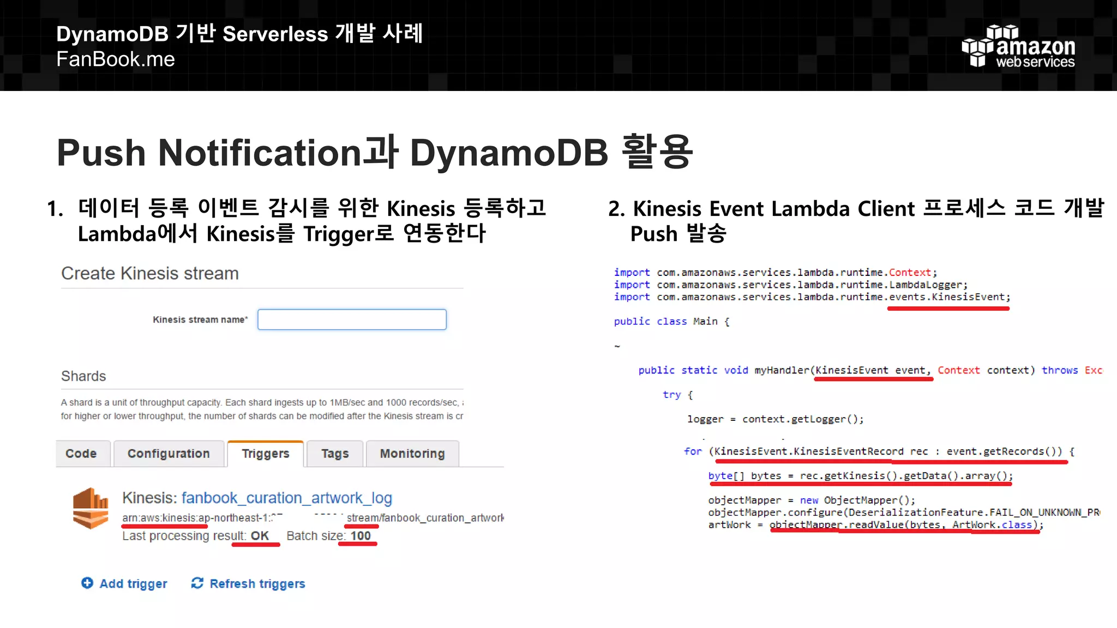Click the KinesisEvent import line
This screenshot has width=1117, height=628.
point(812,297)
